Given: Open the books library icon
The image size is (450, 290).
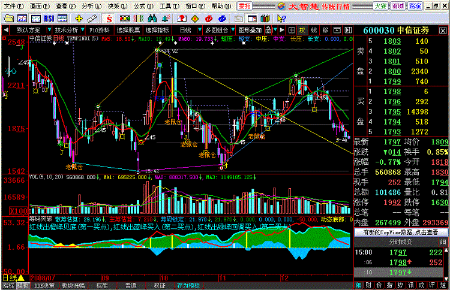Looking at the screenshot, I should click(265, 19).
